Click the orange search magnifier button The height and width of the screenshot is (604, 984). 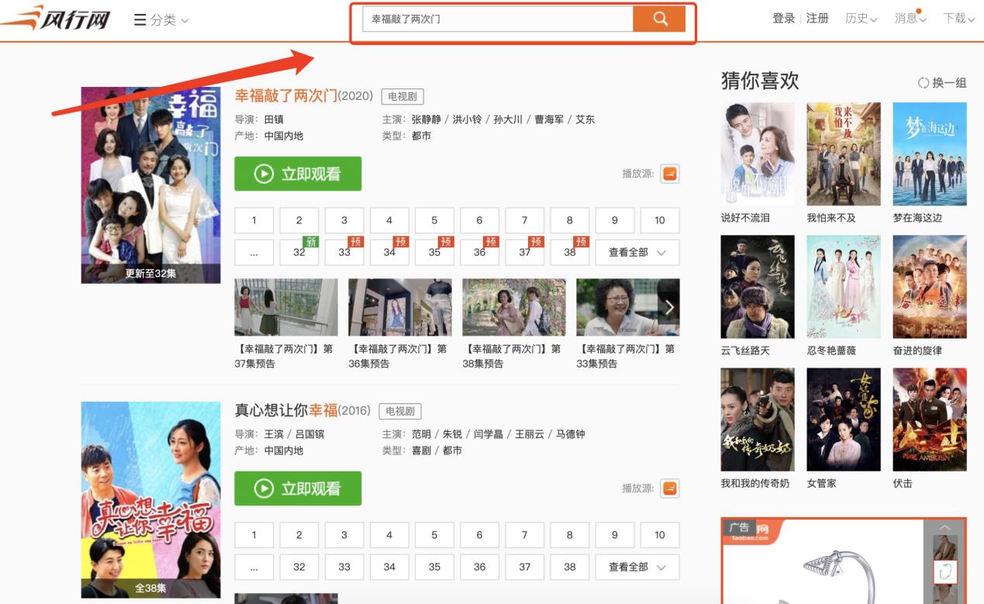[x=659, y=19]
